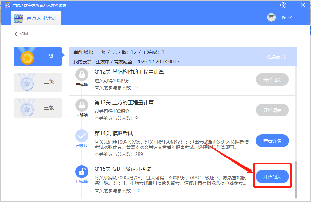Click the window title 广联达数字建筑百万人才考试端
Screen dimensions: 311x202
(39, 5)
